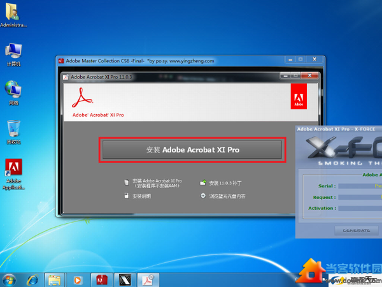Click the Request field in X-FORCE keygen

coord(360,197)
